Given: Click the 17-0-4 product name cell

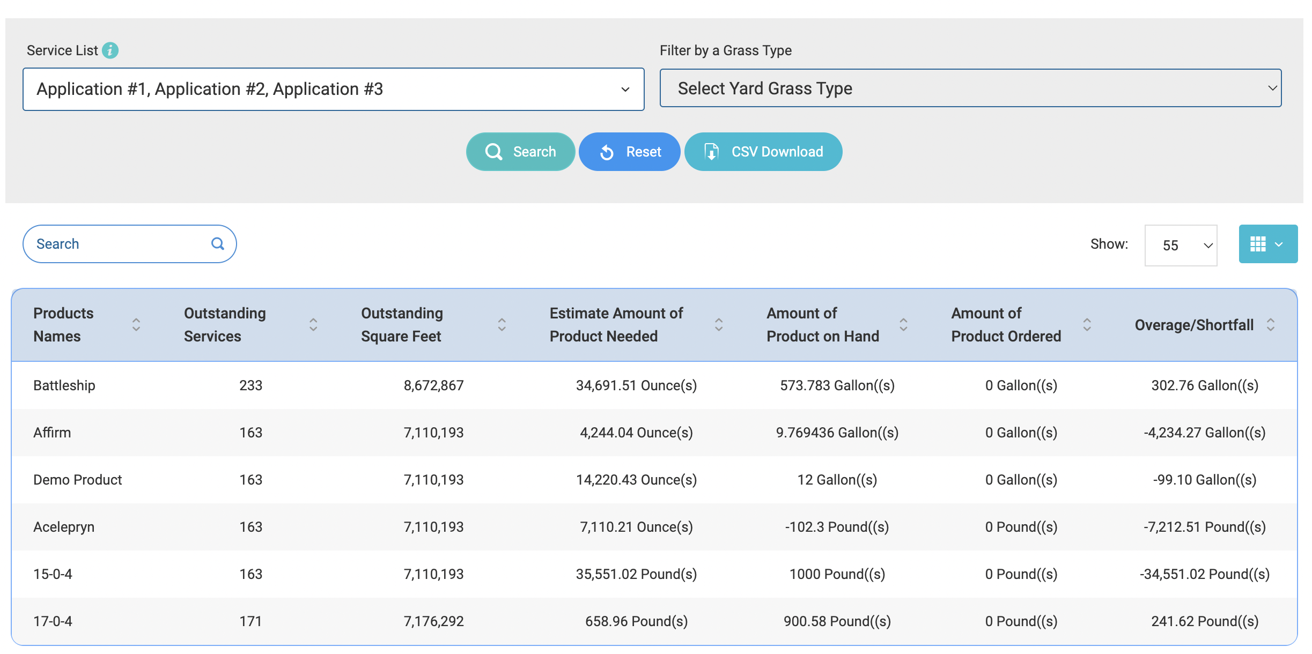Looking at the screenshot, I should click(x=53, y=621).
